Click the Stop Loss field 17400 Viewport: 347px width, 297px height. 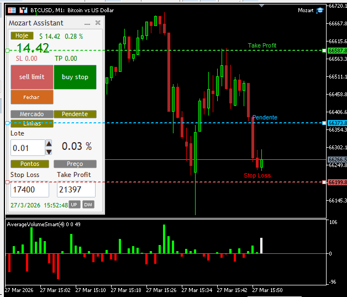coord(30,189)
